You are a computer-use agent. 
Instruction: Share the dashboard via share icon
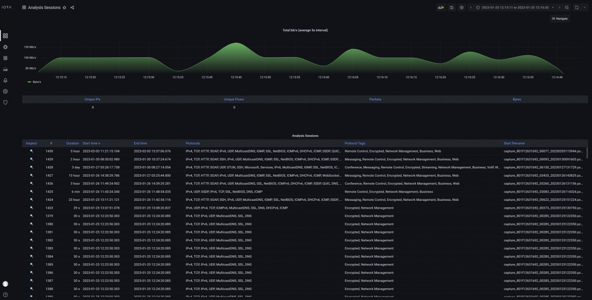(x=73, y=8)
